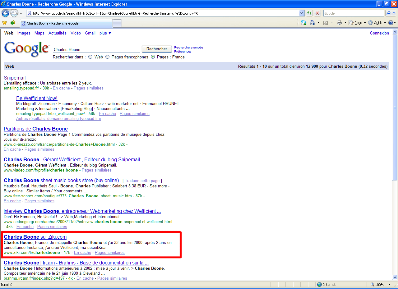Expand the address bar URL history dropdown
Viewport: 398px width, 289px height.
coord(302,13)
